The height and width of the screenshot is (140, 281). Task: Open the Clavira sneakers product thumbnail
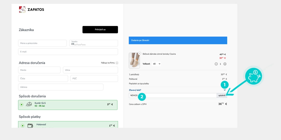(134, 61)
